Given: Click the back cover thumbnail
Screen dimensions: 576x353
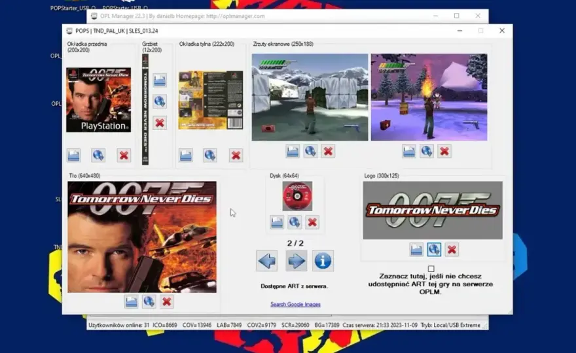Looking at the screenshot, I should pyautogui.click(x=211, y=100).
